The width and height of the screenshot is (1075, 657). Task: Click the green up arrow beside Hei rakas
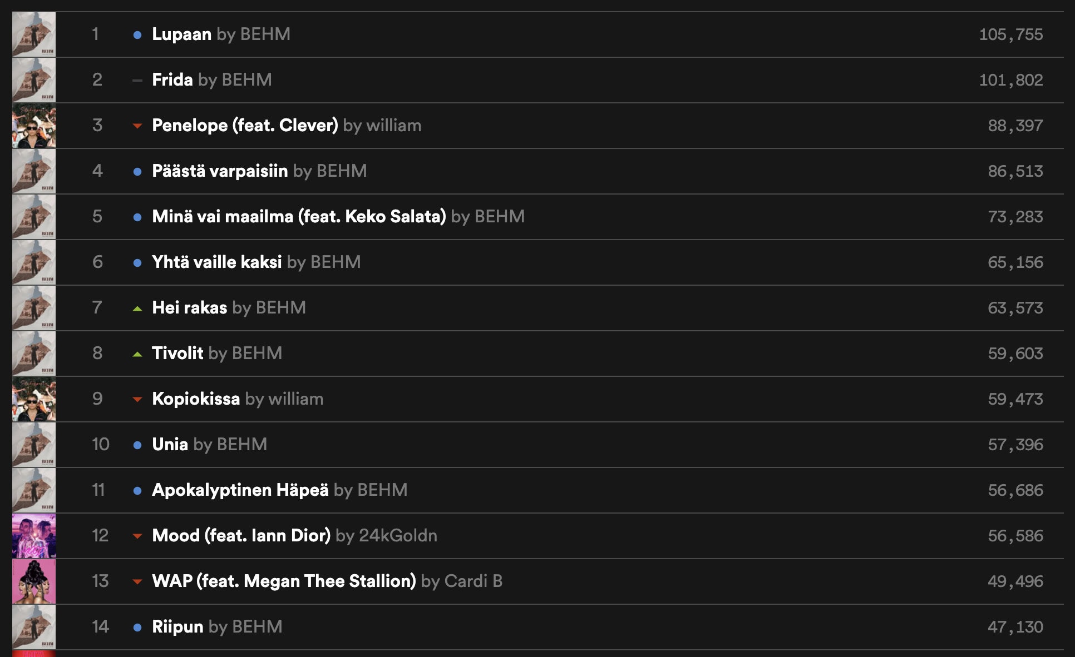pyautogui.click(x=137, y=308)
